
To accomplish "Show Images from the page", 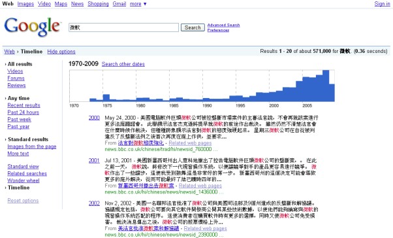I will click(32, 146).
